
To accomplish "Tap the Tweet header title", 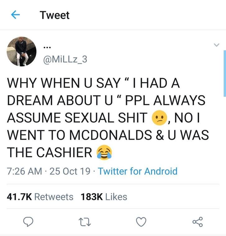I will (55, 15).
